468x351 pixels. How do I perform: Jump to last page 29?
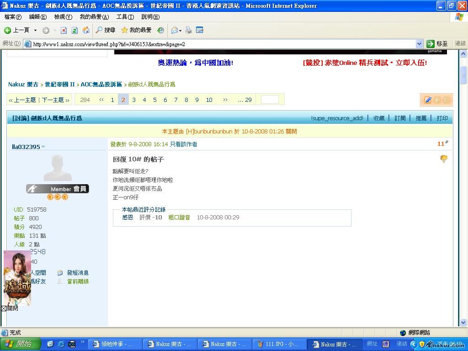click(x=245, y=100)
